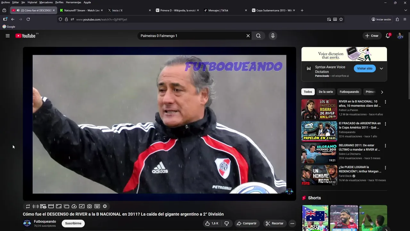Screen dimensions: 410x231
Task: Click Visitar sitio on the ad
Action: point(365,68)
